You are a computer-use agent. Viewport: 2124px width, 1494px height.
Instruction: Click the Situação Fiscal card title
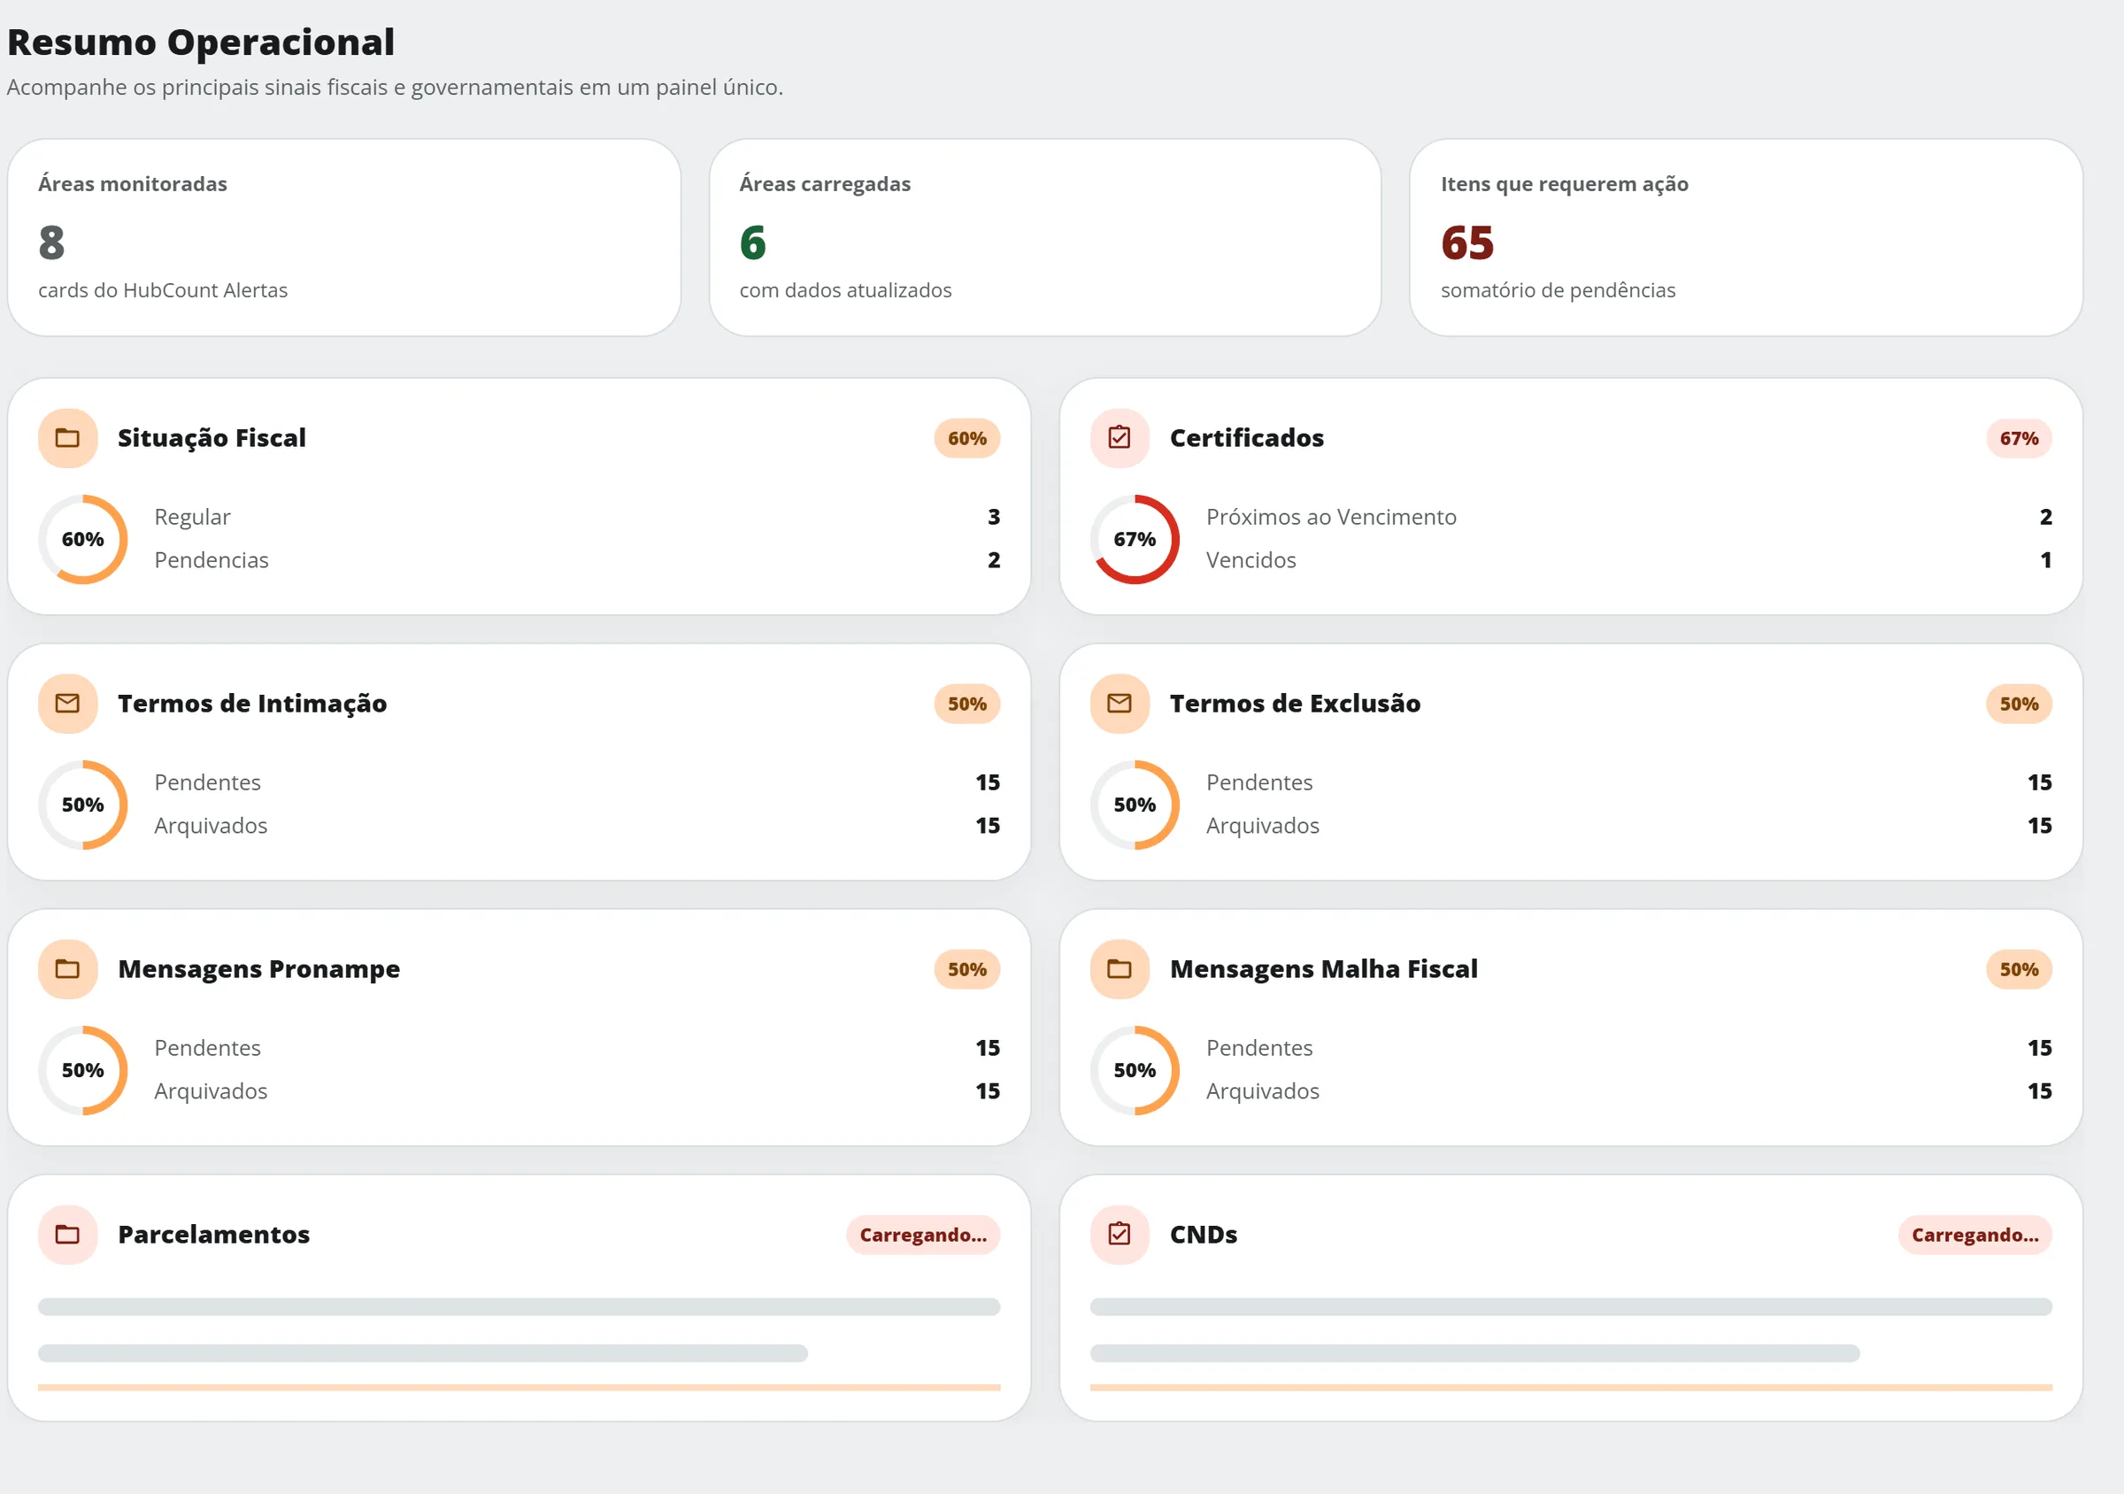click(x=212, y=437)
